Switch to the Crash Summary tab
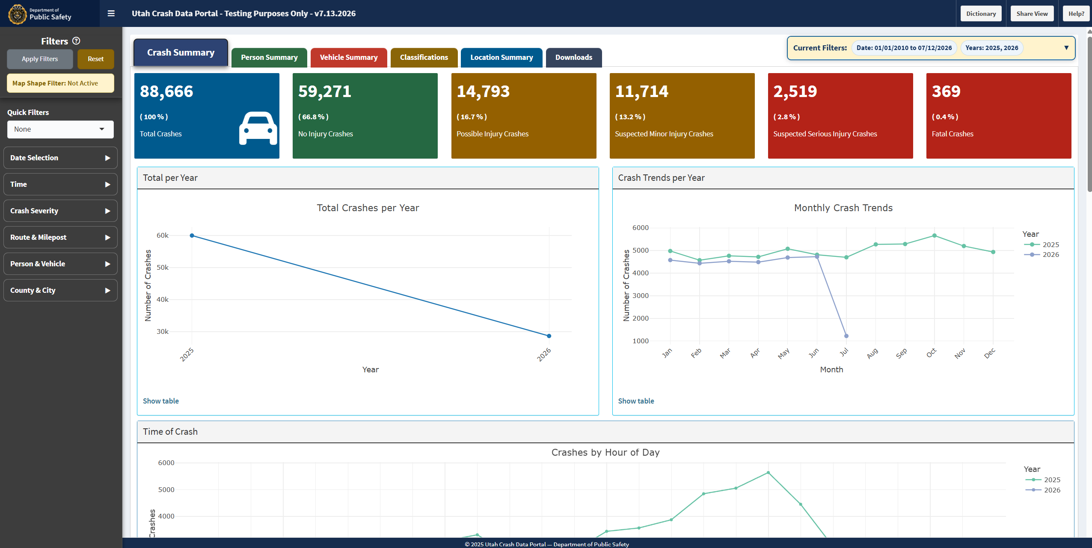 [x=181, y=53]
